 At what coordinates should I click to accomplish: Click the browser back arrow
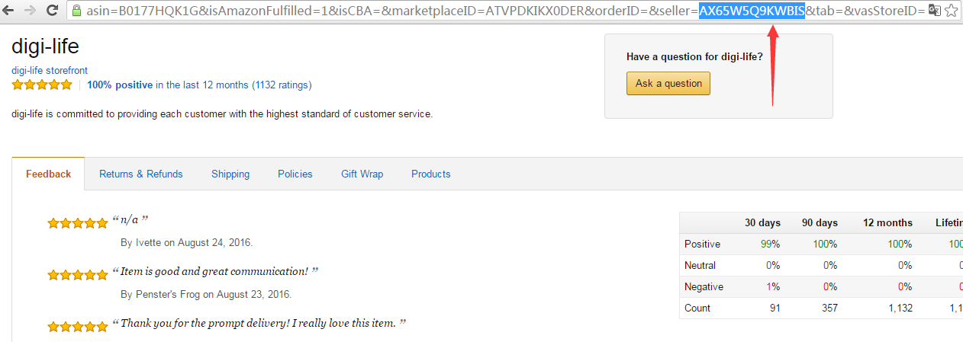pos(10,11)
